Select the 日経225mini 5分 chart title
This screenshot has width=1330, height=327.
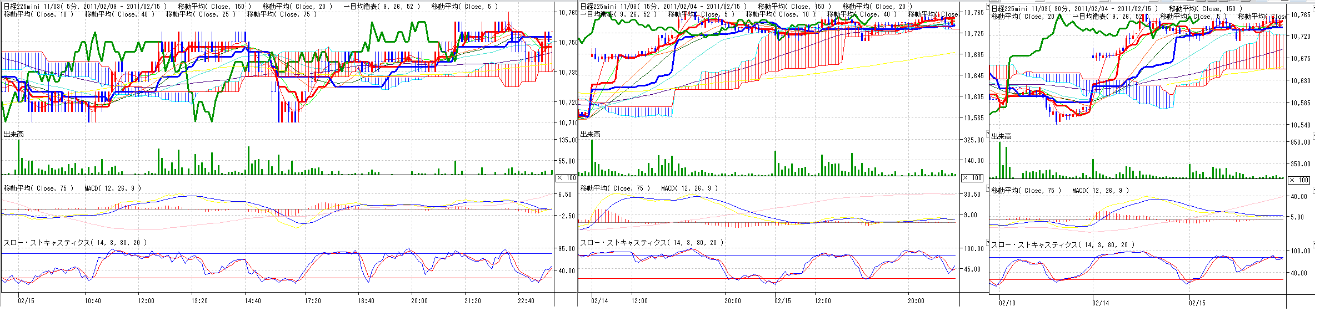pyautogui.click(x=84, y=7)
